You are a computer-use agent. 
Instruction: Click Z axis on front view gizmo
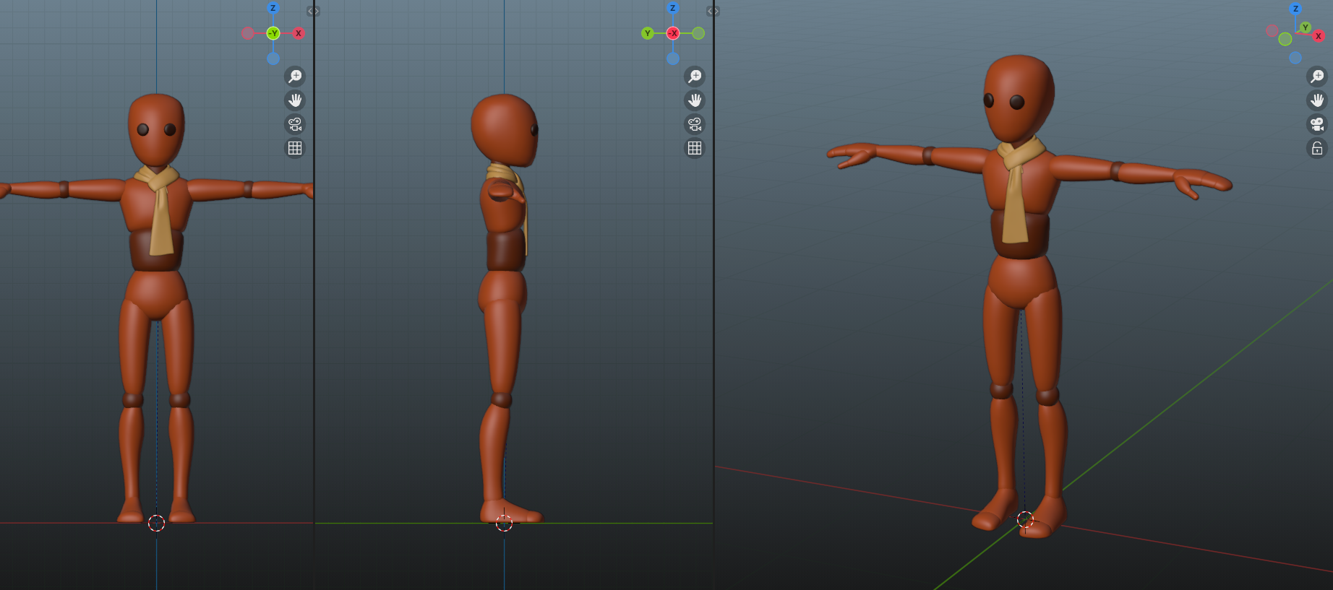273,8
